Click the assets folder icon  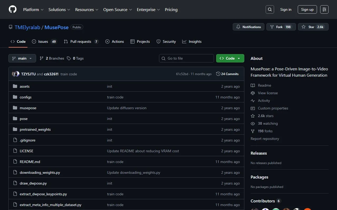15,86
